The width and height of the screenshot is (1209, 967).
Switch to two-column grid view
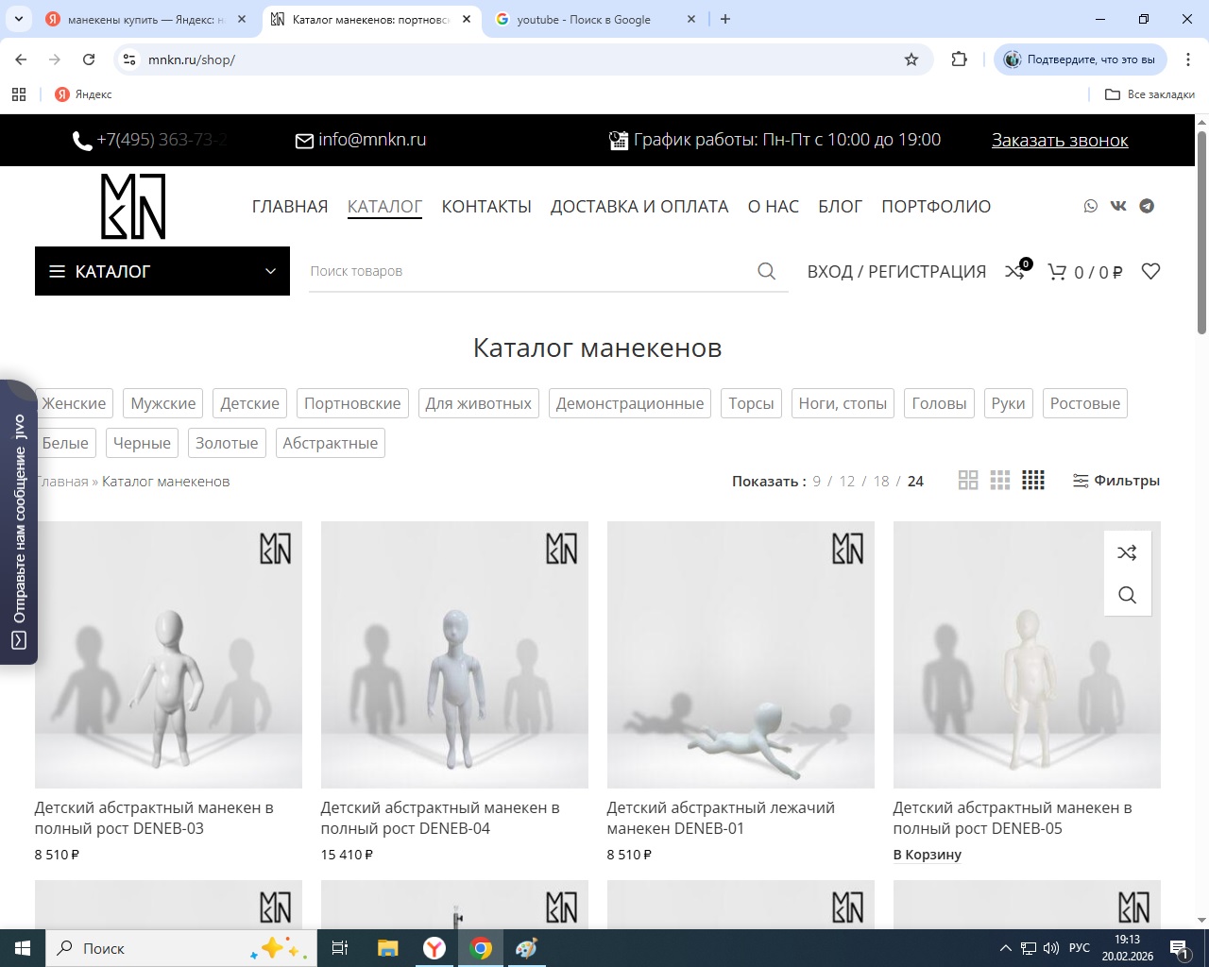click(968, 481)
